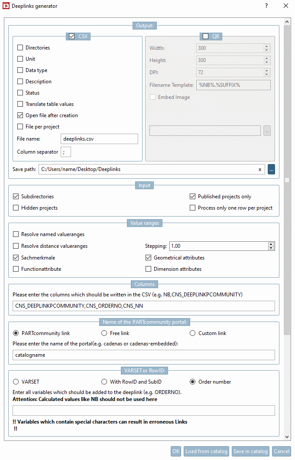The image size is (295, 460).
Task: Disable the CSV output checkbox
Action: point(73,36)
